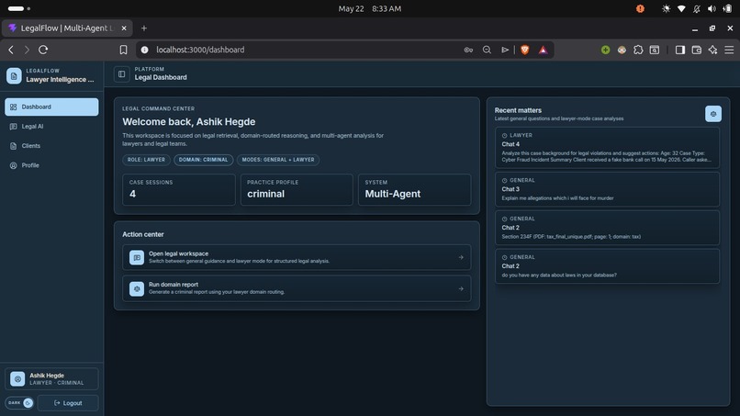Click the Brave Shields lion icon
This screenshot has height=416, width=740.
(525, 50)
